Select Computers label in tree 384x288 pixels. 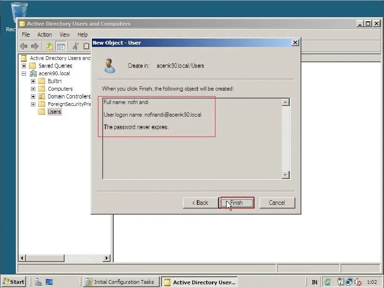coord(60,89)
